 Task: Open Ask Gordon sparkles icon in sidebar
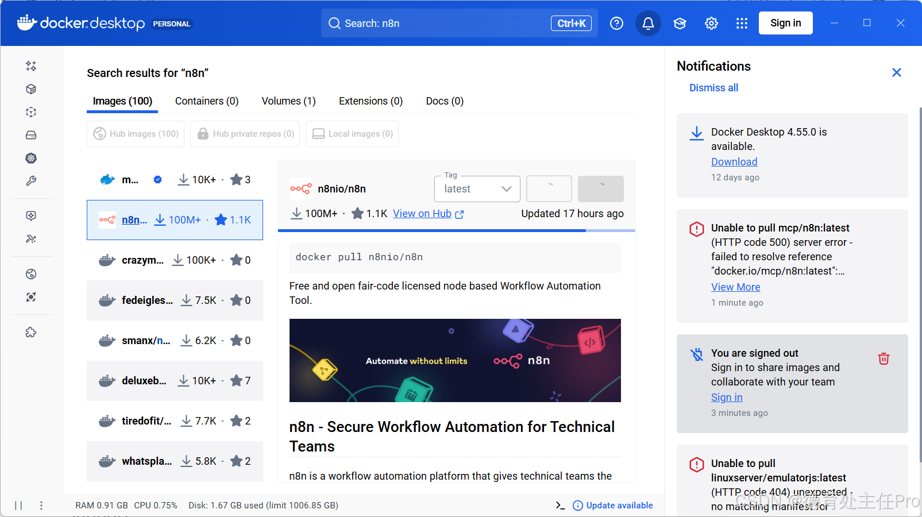coord(31,66)
